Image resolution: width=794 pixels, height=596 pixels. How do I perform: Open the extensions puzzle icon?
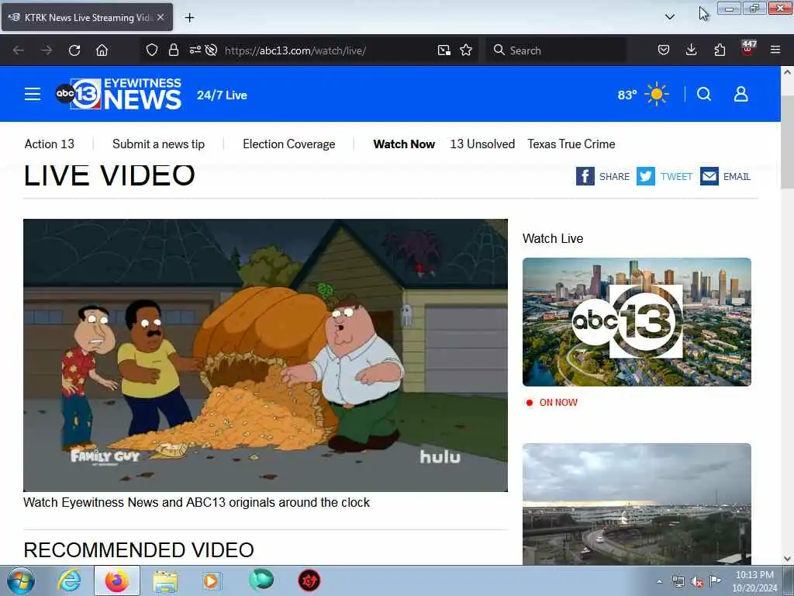coord(720,50)
